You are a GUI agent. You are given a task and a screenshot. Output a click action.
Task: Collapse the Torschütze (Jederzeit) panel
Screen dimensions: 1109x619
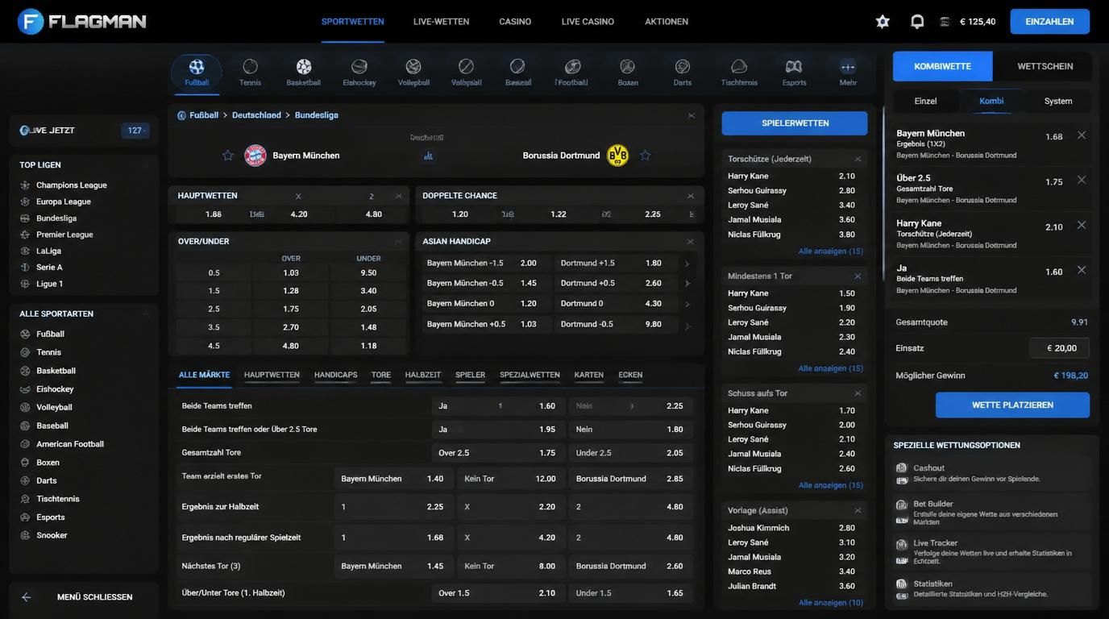(x=858, y=159)
